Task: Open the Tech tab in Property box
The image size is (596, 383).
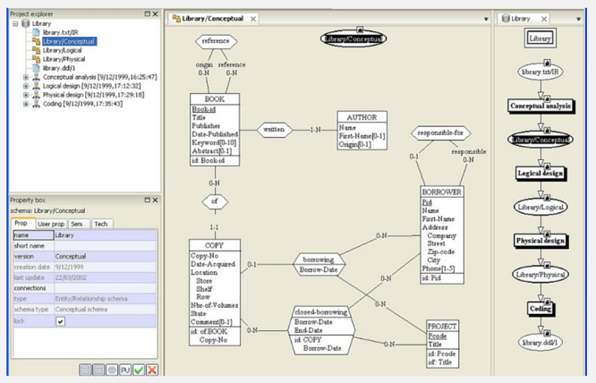Action: click(101, 224)
